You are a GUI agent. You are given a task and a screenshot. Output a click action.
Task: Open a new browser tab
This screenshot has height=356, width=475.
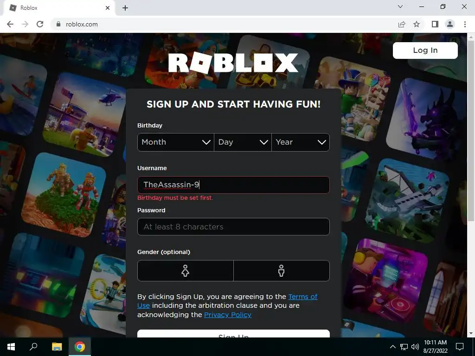[x=125, y=8]
